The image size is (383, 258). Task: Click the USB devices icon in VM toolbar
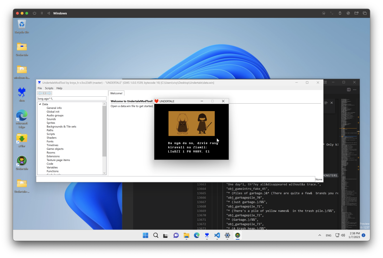[x=340, y=13]
